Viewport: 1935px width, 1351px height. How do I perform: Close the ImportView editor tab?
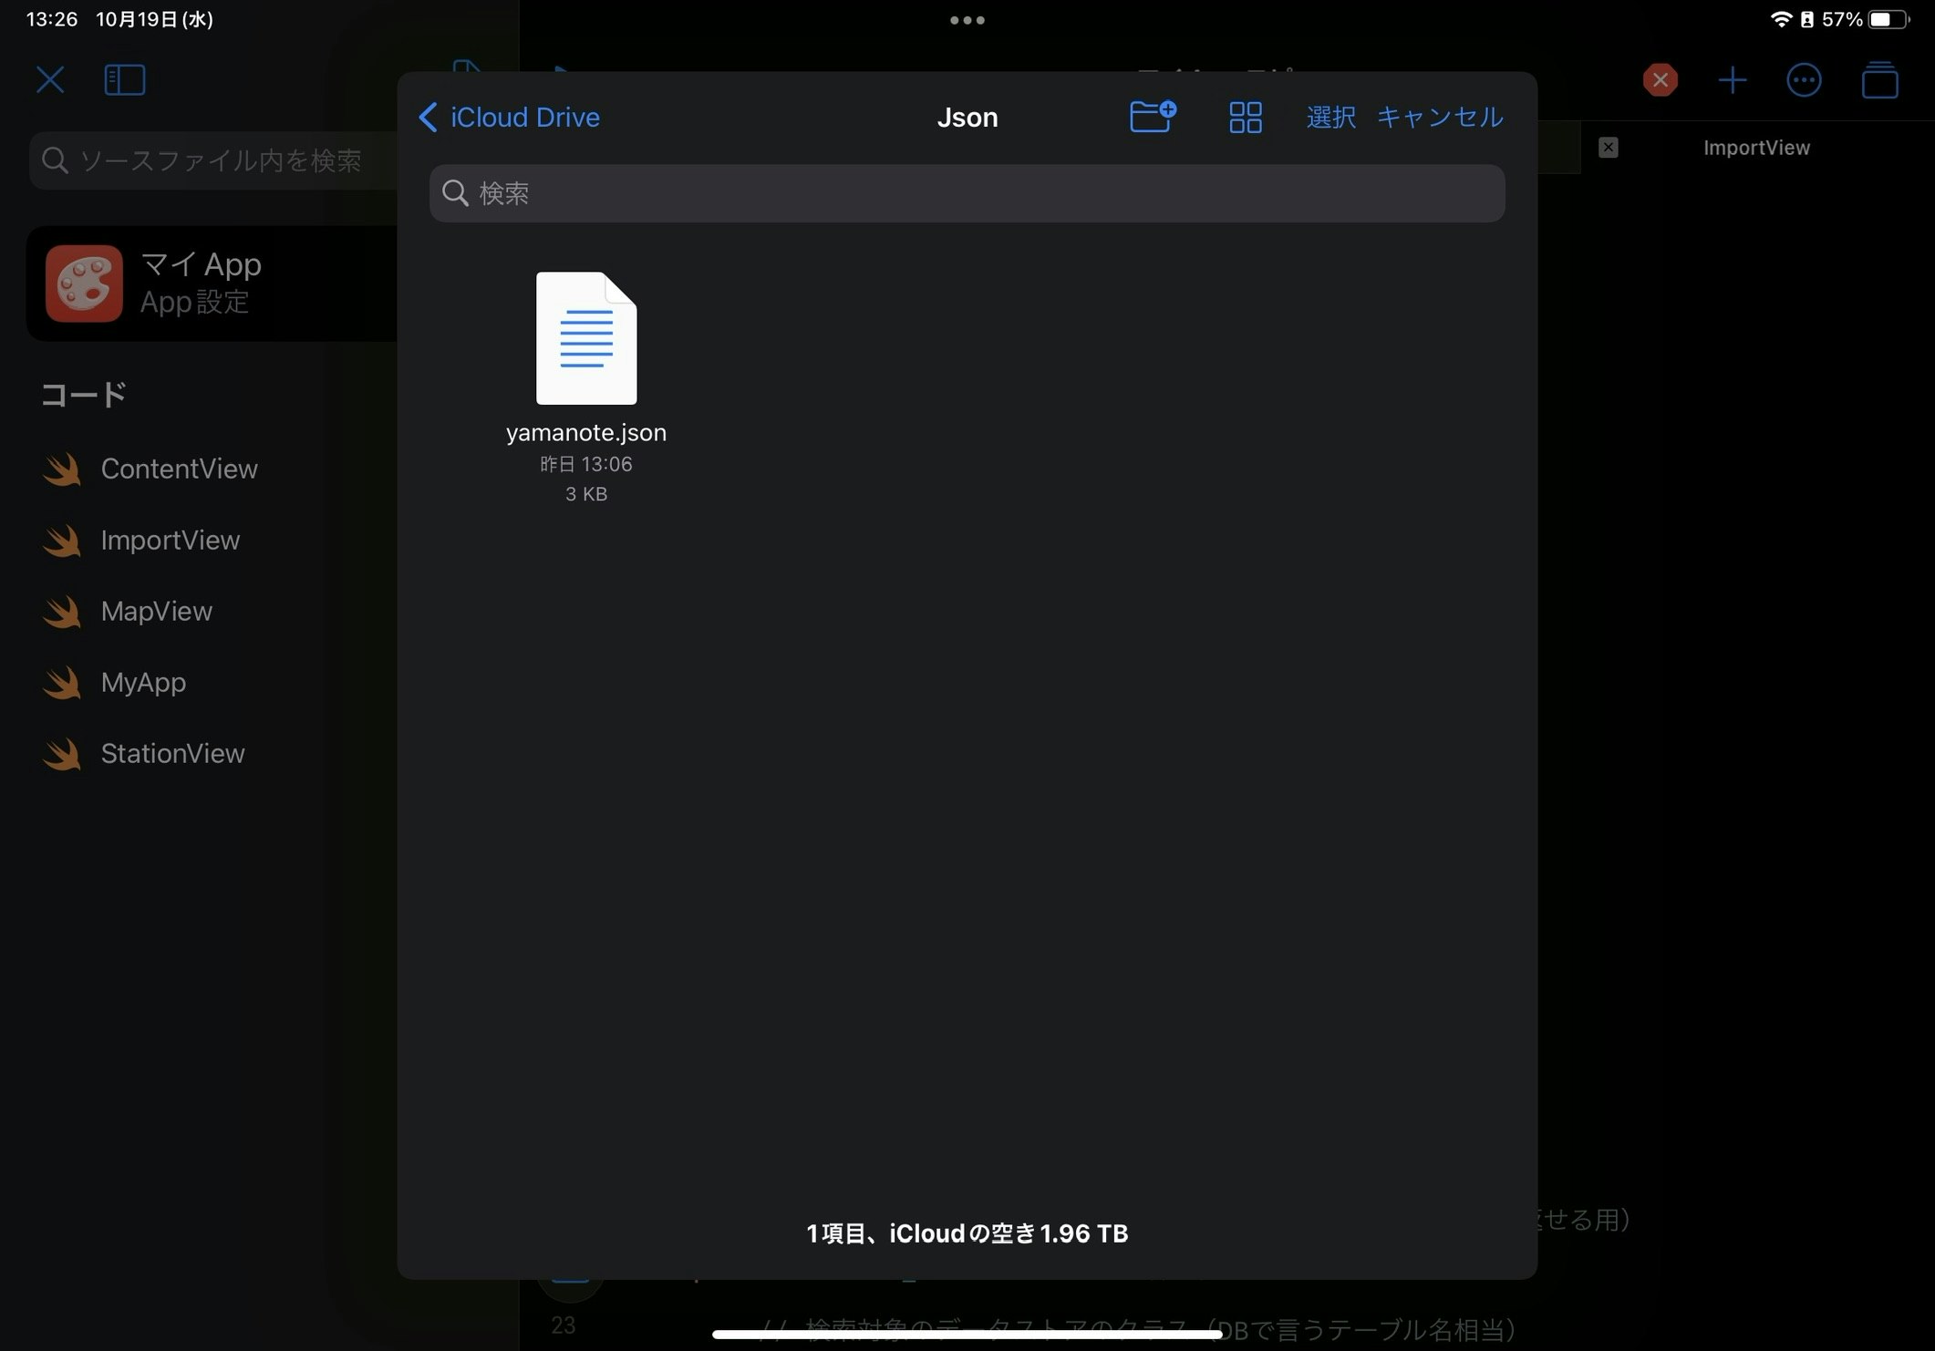[x=1608, y=148]
